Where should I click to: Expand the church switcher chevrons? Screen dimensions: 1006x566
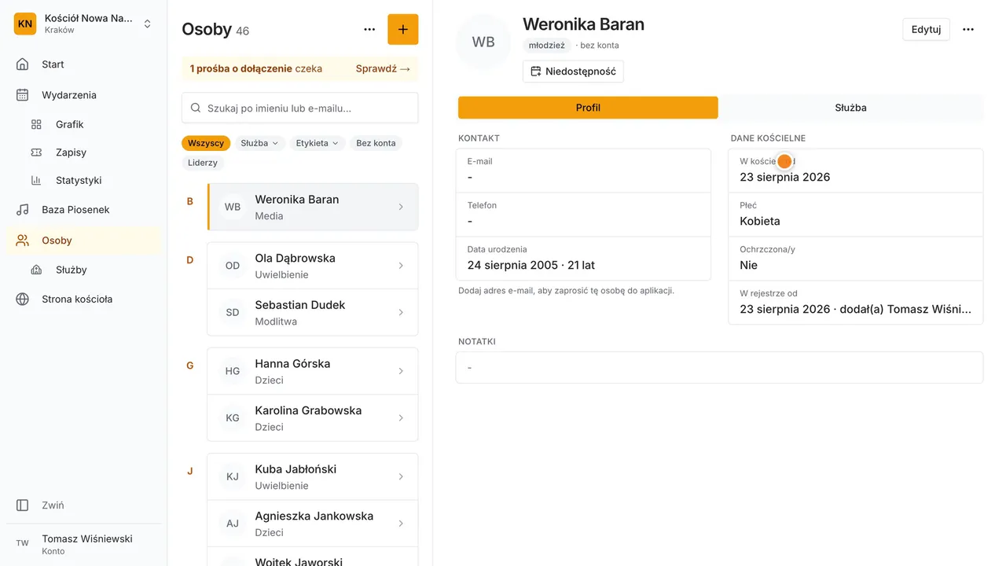(147, 24)
